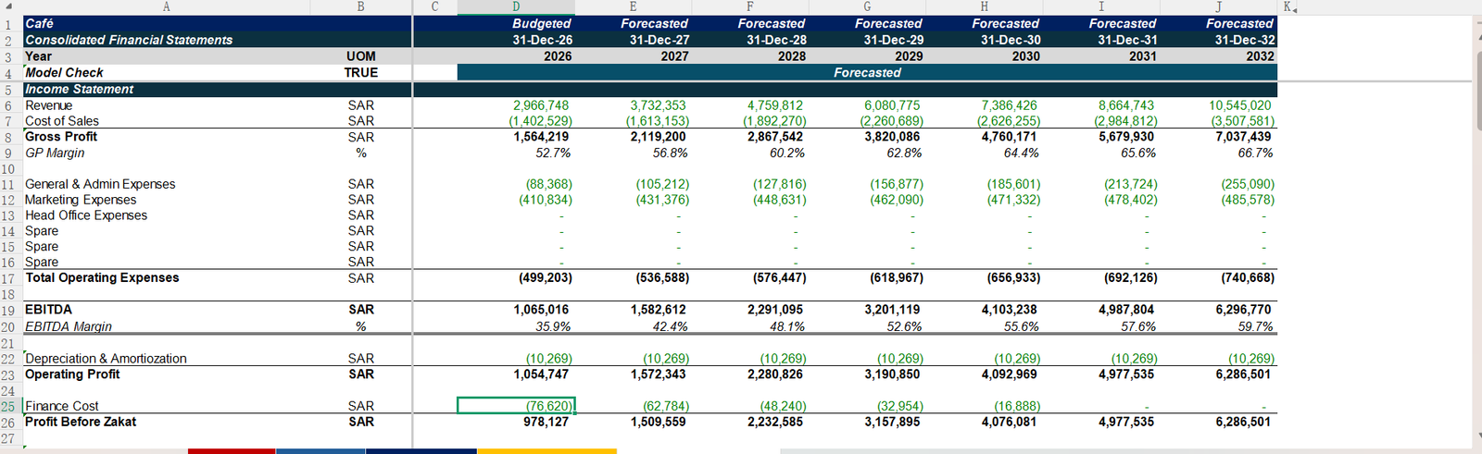This screenshot has width=1482, height=454.
Task: Select row 25 header
Action: pyautogui.click(x=9, y=406)
